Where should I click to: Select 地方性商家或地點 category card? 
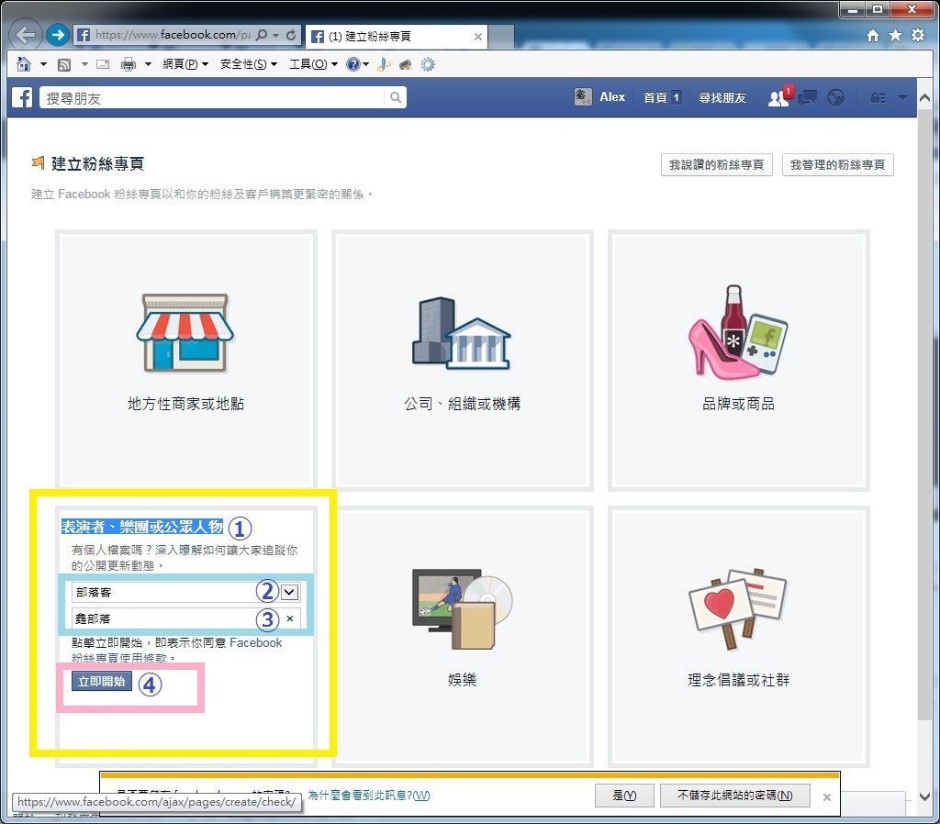click(x=185, y=360)
